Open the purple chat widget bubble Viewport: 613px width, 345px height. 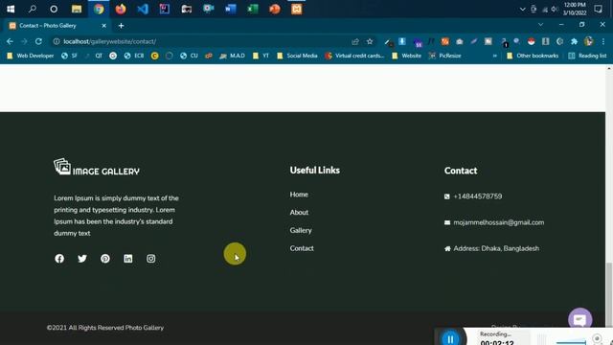point(579,319)
